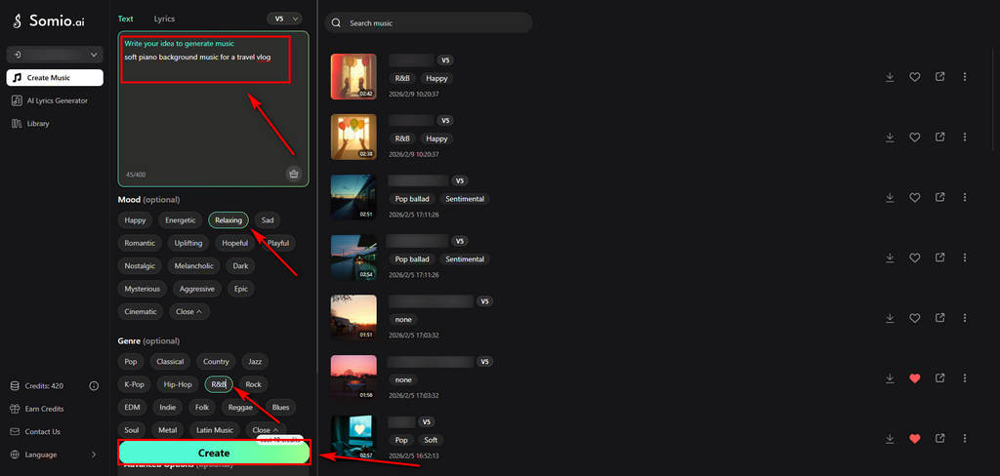Download the 01:56 track tagged none

coord(890,377)
